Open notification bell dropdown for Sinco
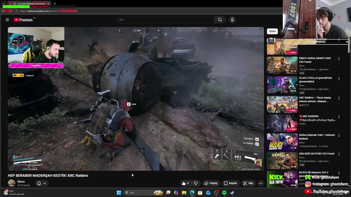Screen dimensions: 351x197 pos(41,183)
